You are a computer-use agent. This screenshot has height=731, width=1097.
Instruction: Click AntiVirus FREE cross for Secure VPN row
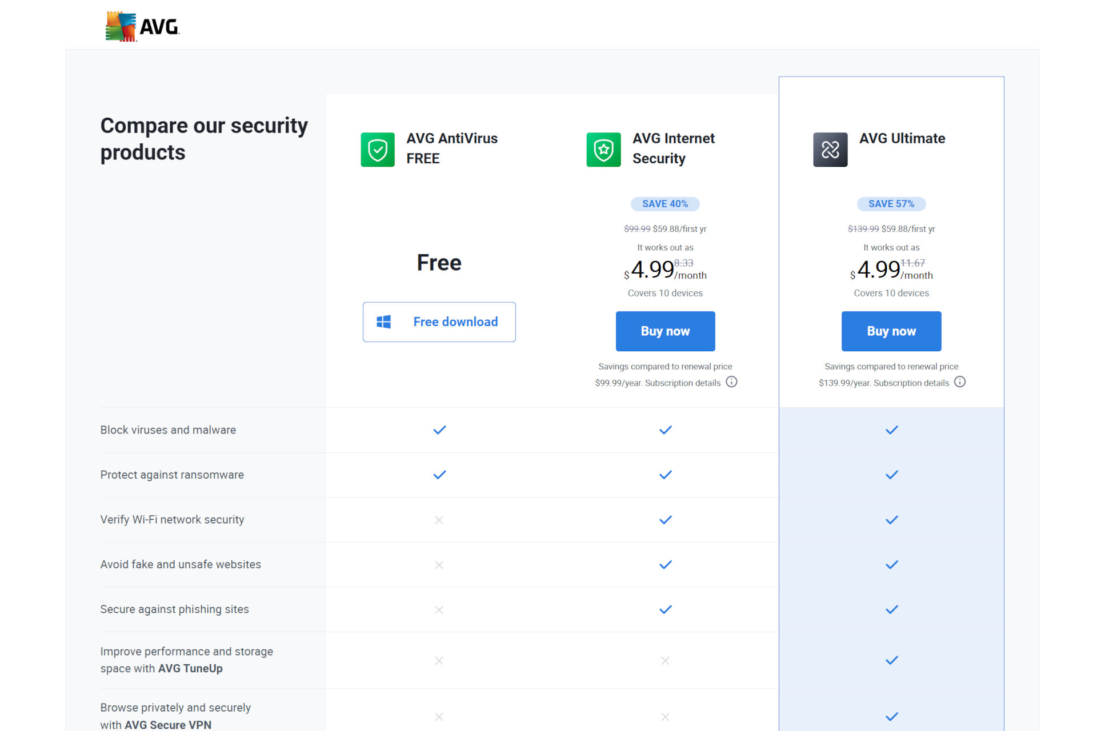pyautogui.click(x=439, y=717)
